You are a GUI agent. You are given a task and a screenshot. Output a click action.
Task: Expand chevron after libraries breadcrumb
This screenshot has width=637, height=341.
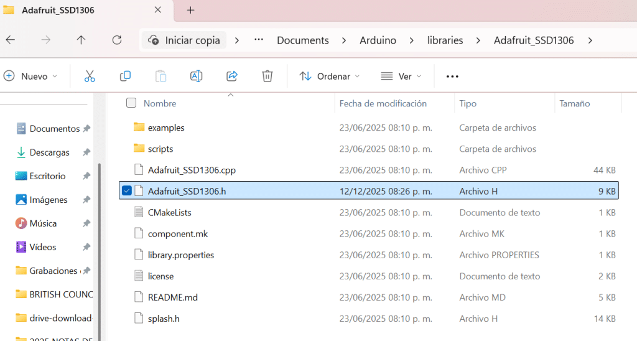478,40
